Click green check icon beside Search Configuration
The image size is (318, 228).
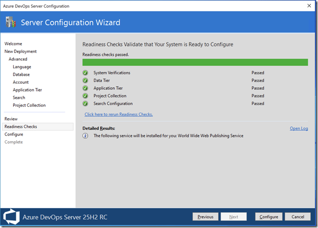85,104
